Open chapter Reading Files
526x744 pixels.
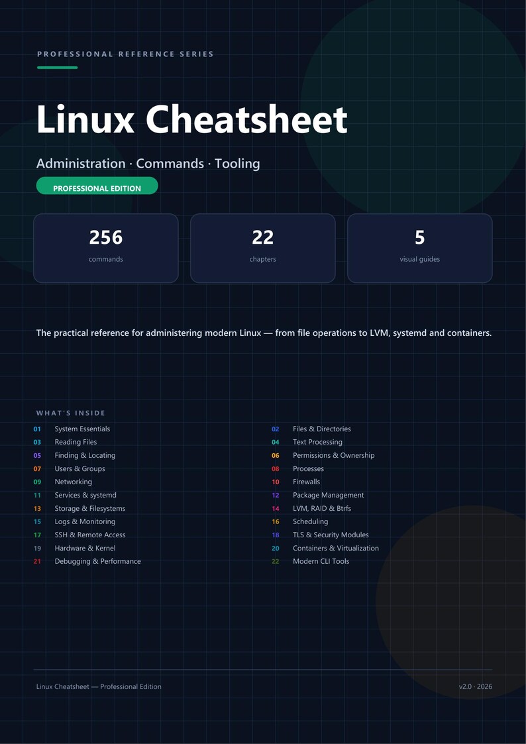(x=76, y=442)
